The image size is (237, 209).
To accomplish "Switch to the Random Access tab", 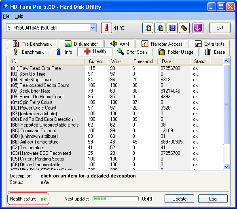I will coord(162,44).
